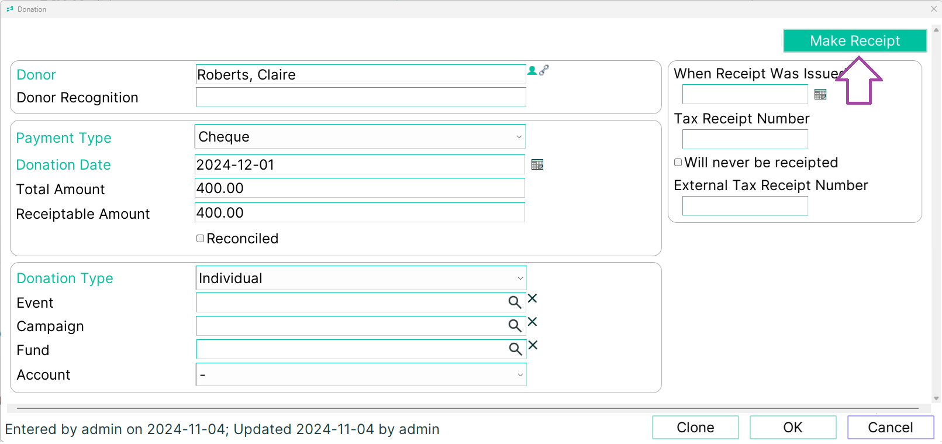This screenshot has width=942, height=444.
Task: Focus the Tax Receipt Number field
Action: (x=745, y=139)
